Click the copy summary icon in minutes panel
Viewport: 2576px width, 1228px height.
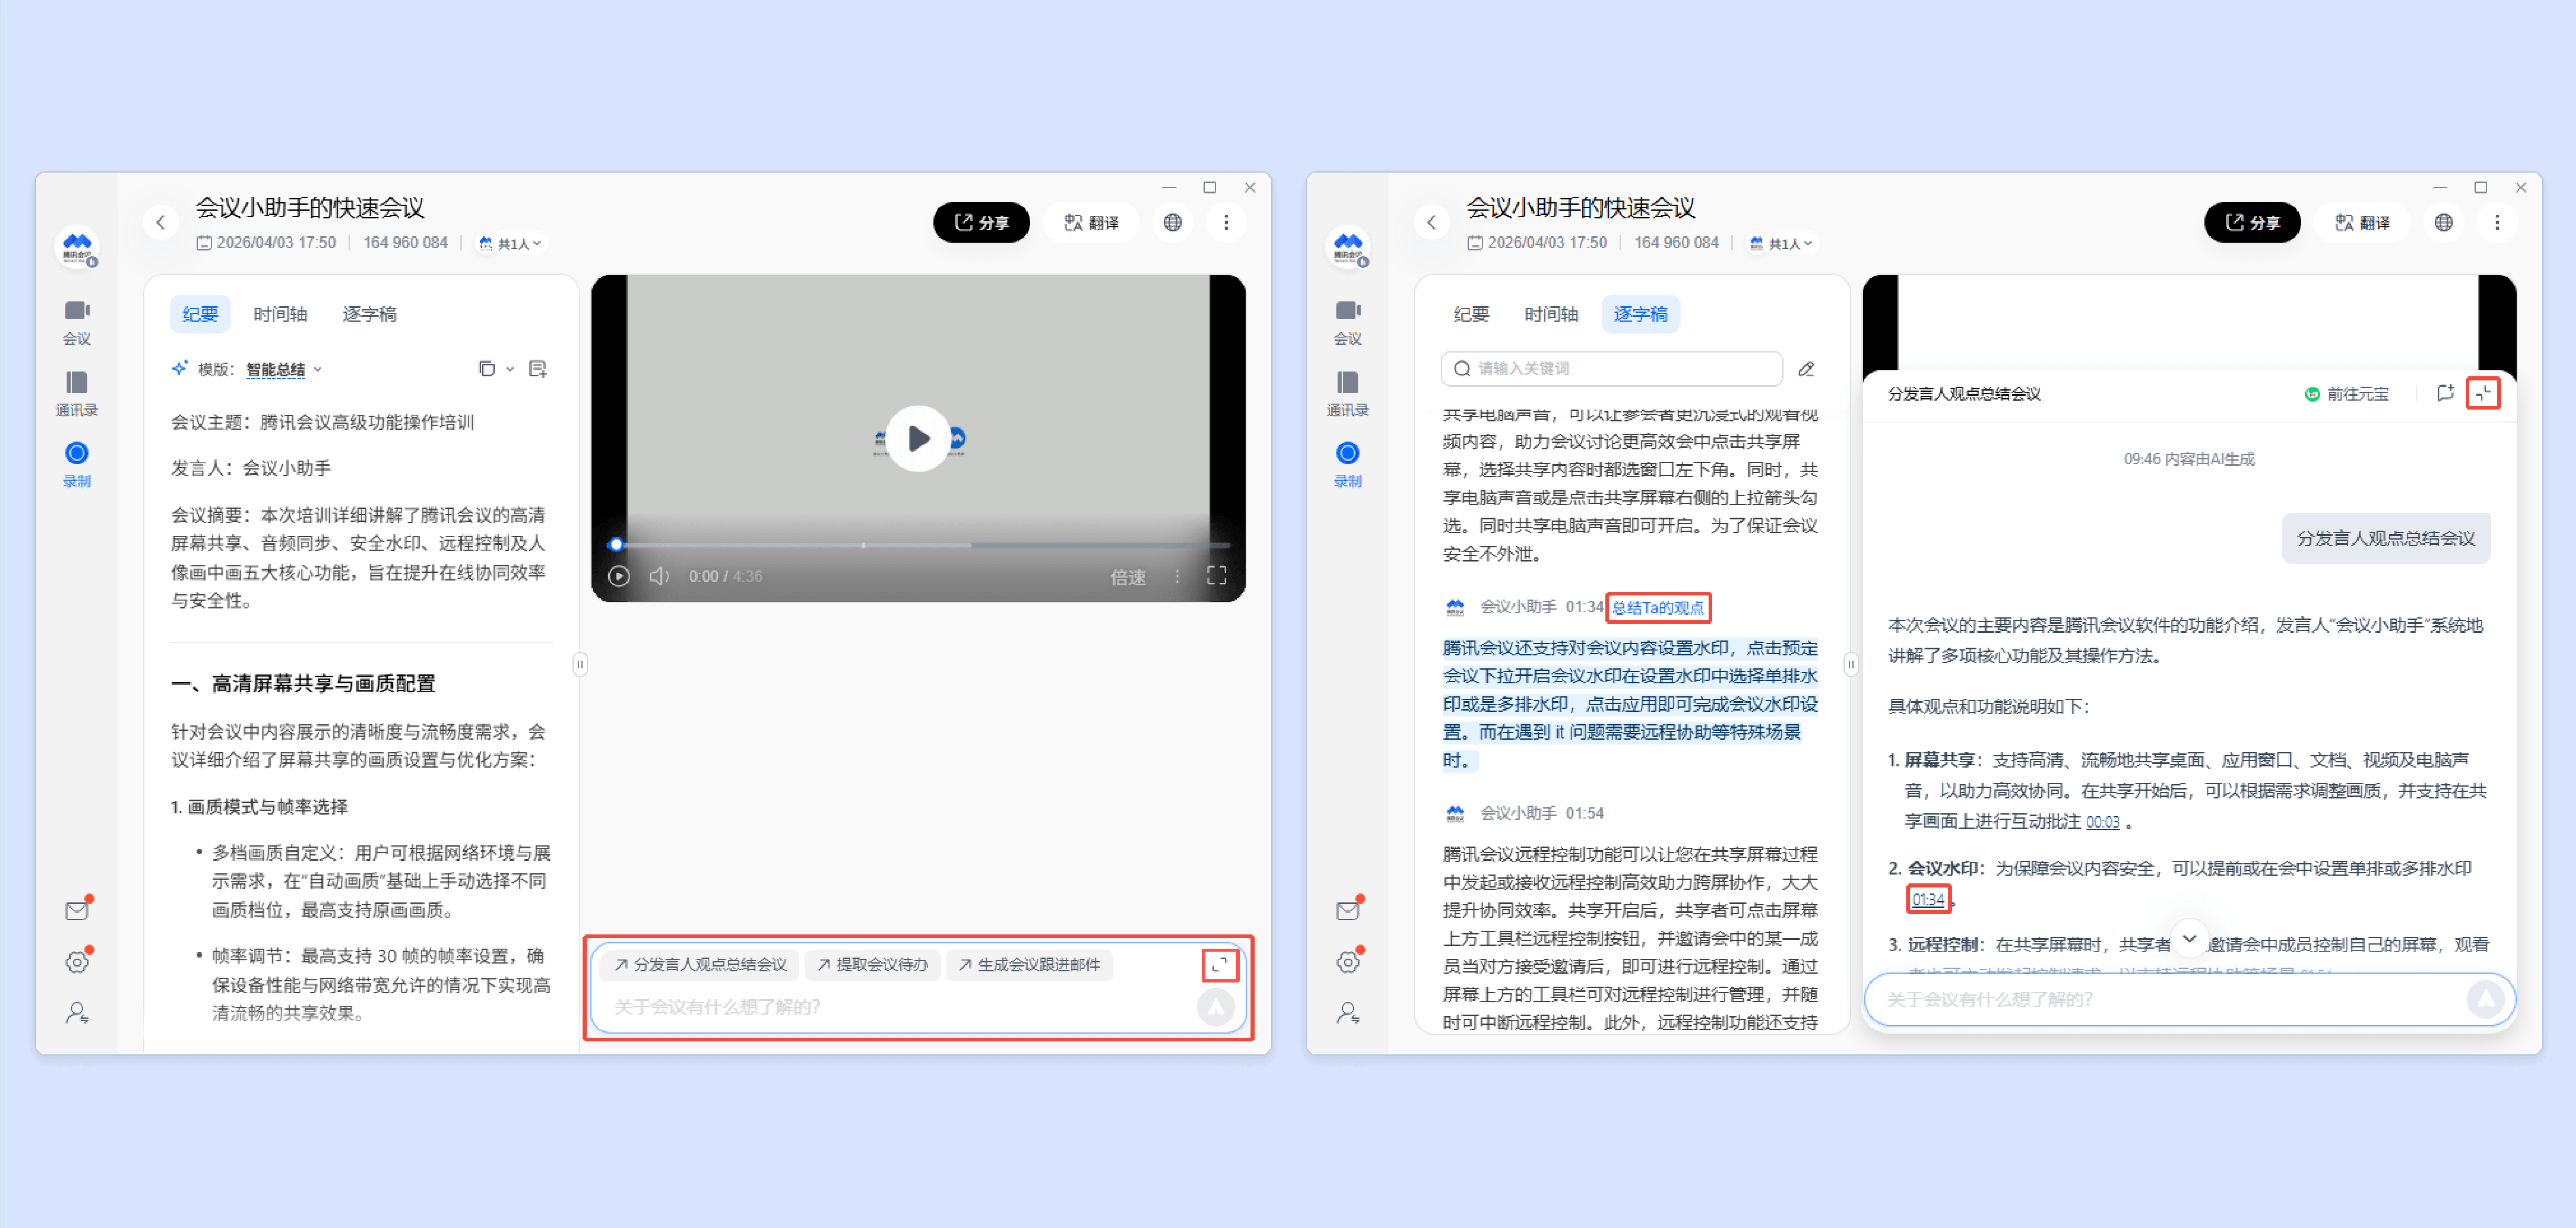click(x=486, y=369)
